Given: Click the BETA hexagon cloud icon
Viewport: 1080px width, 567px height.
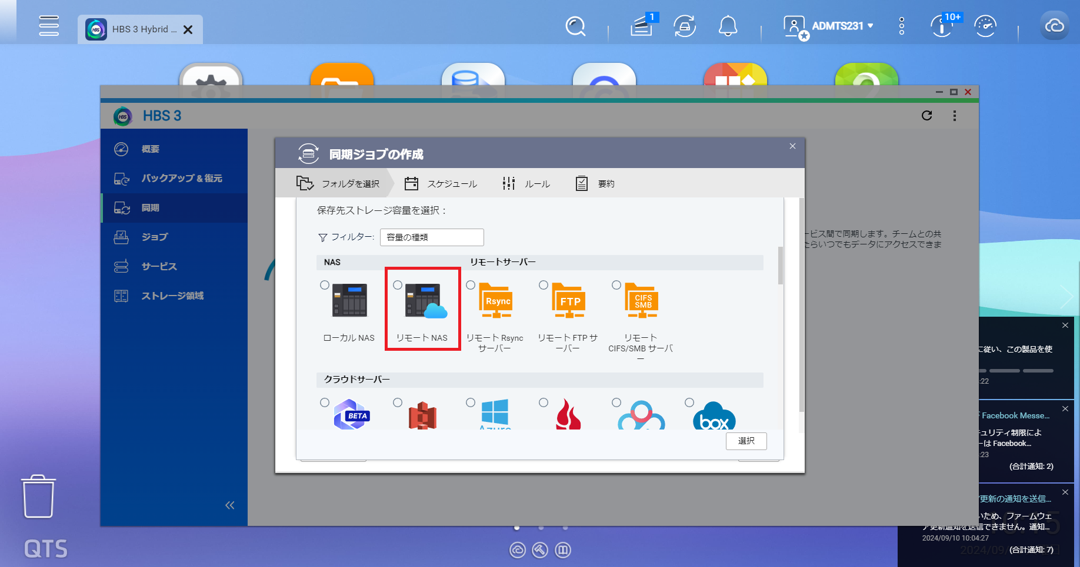Looking at the screenshot, I should [351, 414].
